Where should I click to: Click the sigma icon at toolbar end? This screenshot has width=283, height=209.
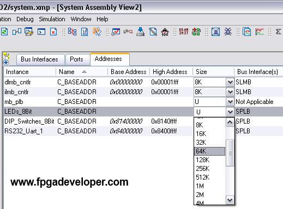coord(279,32)
